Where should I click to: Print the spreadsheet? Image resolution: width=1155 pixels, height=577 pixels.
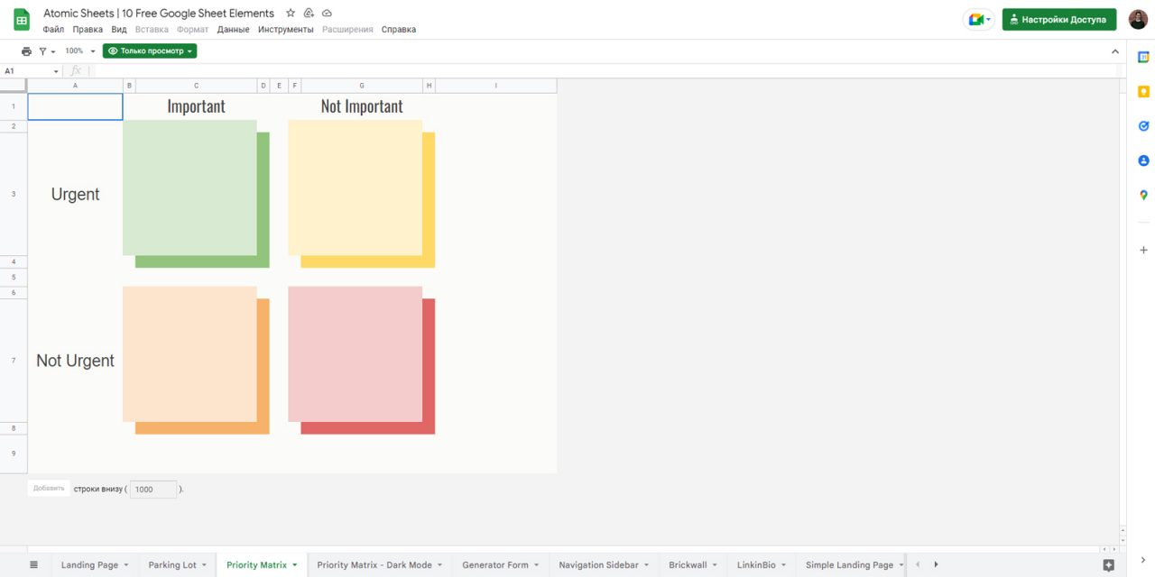26,50
